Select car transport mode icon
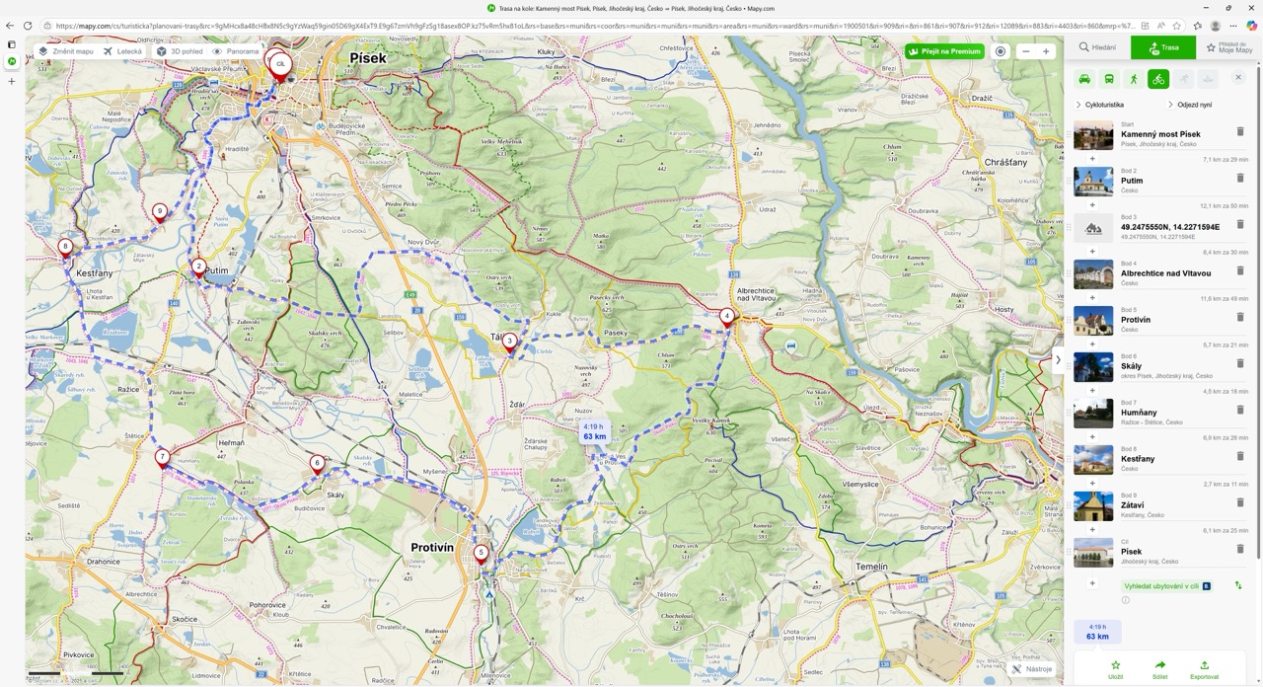This screenshot has height=687, width=1263. pos(1084,79)
